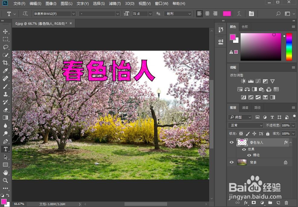
Task: Switch to the 通道 tab
Action: click(x=245, y=107)
